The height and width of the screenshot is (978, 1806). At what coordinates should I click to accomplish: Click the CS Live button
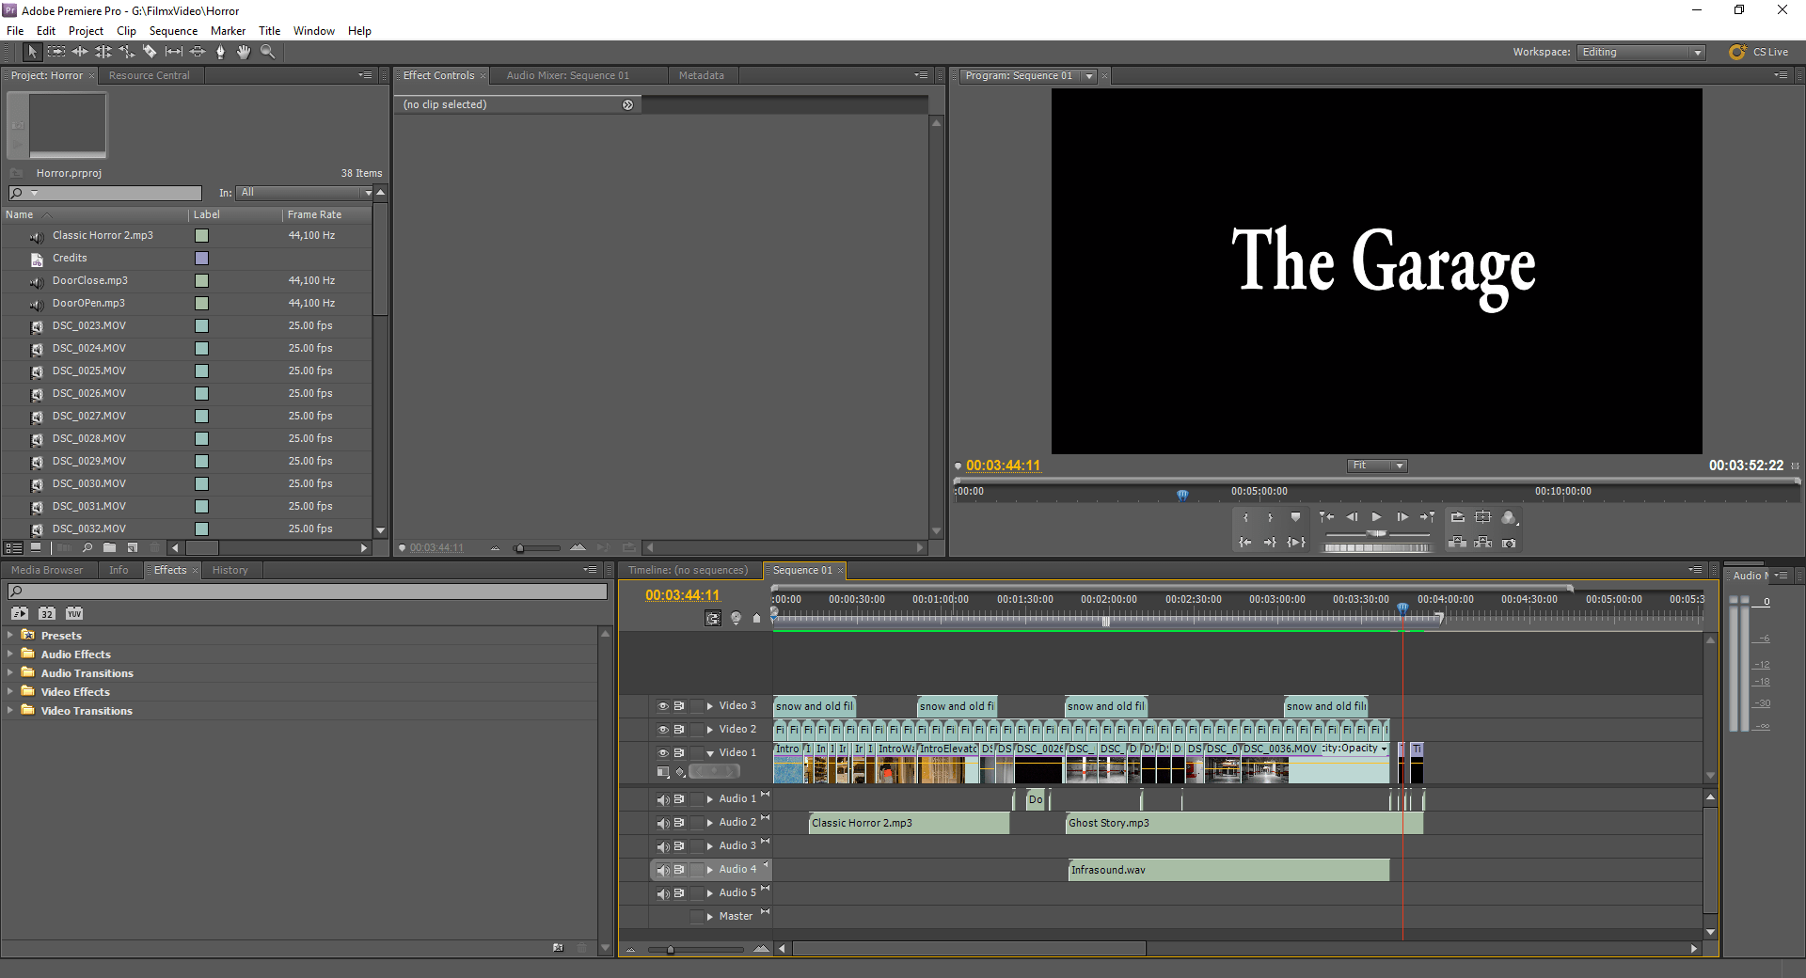[1759, 53]
